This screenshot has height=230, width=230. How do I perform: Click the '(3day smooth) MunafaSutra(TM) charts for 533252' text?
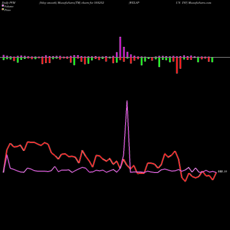click(71, 3)
